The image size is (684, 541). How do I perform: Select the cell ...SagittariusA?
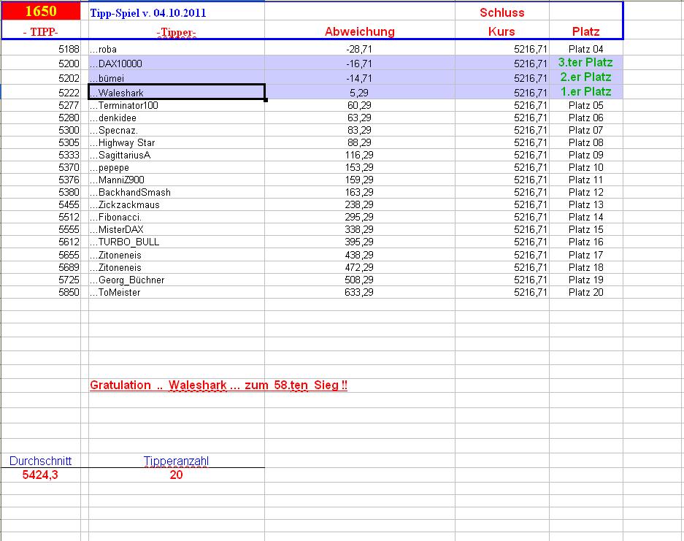coord(176,155)
